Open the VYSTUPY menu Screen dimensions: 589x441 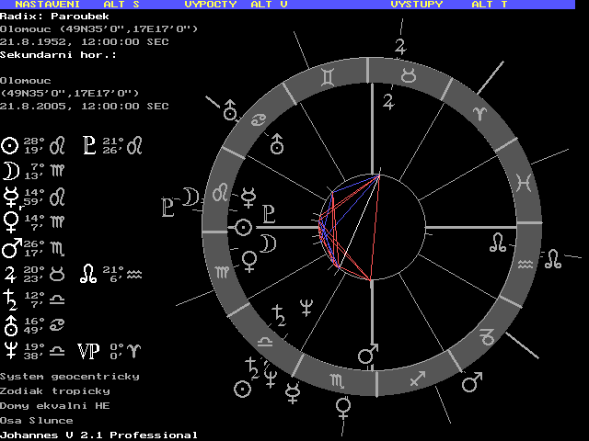(x=416, y=5)
